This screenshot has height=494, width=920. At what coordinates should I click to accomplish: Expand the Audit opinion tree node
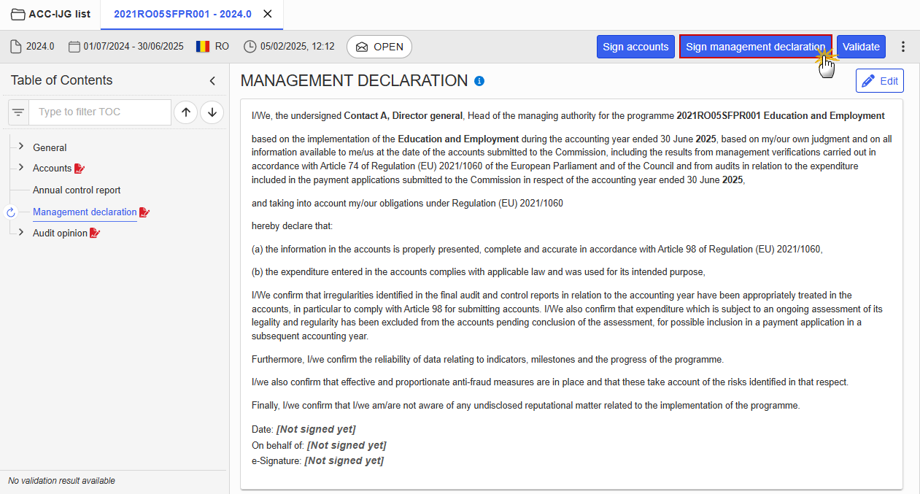(21, 233)
